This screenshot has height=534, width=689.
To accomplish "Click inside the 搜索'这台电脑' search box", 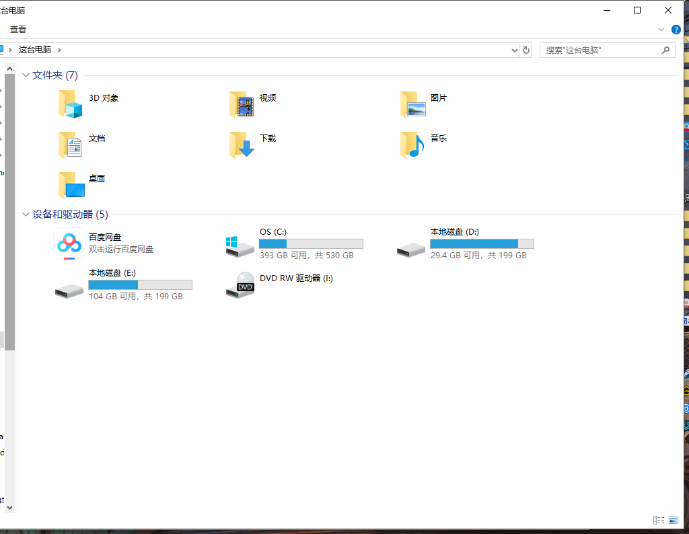I will (599, 49).
